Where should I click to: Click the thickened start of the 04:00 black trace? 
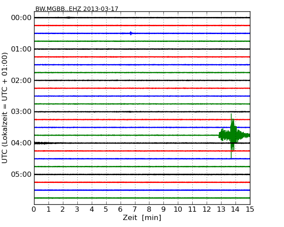(42, 143)
